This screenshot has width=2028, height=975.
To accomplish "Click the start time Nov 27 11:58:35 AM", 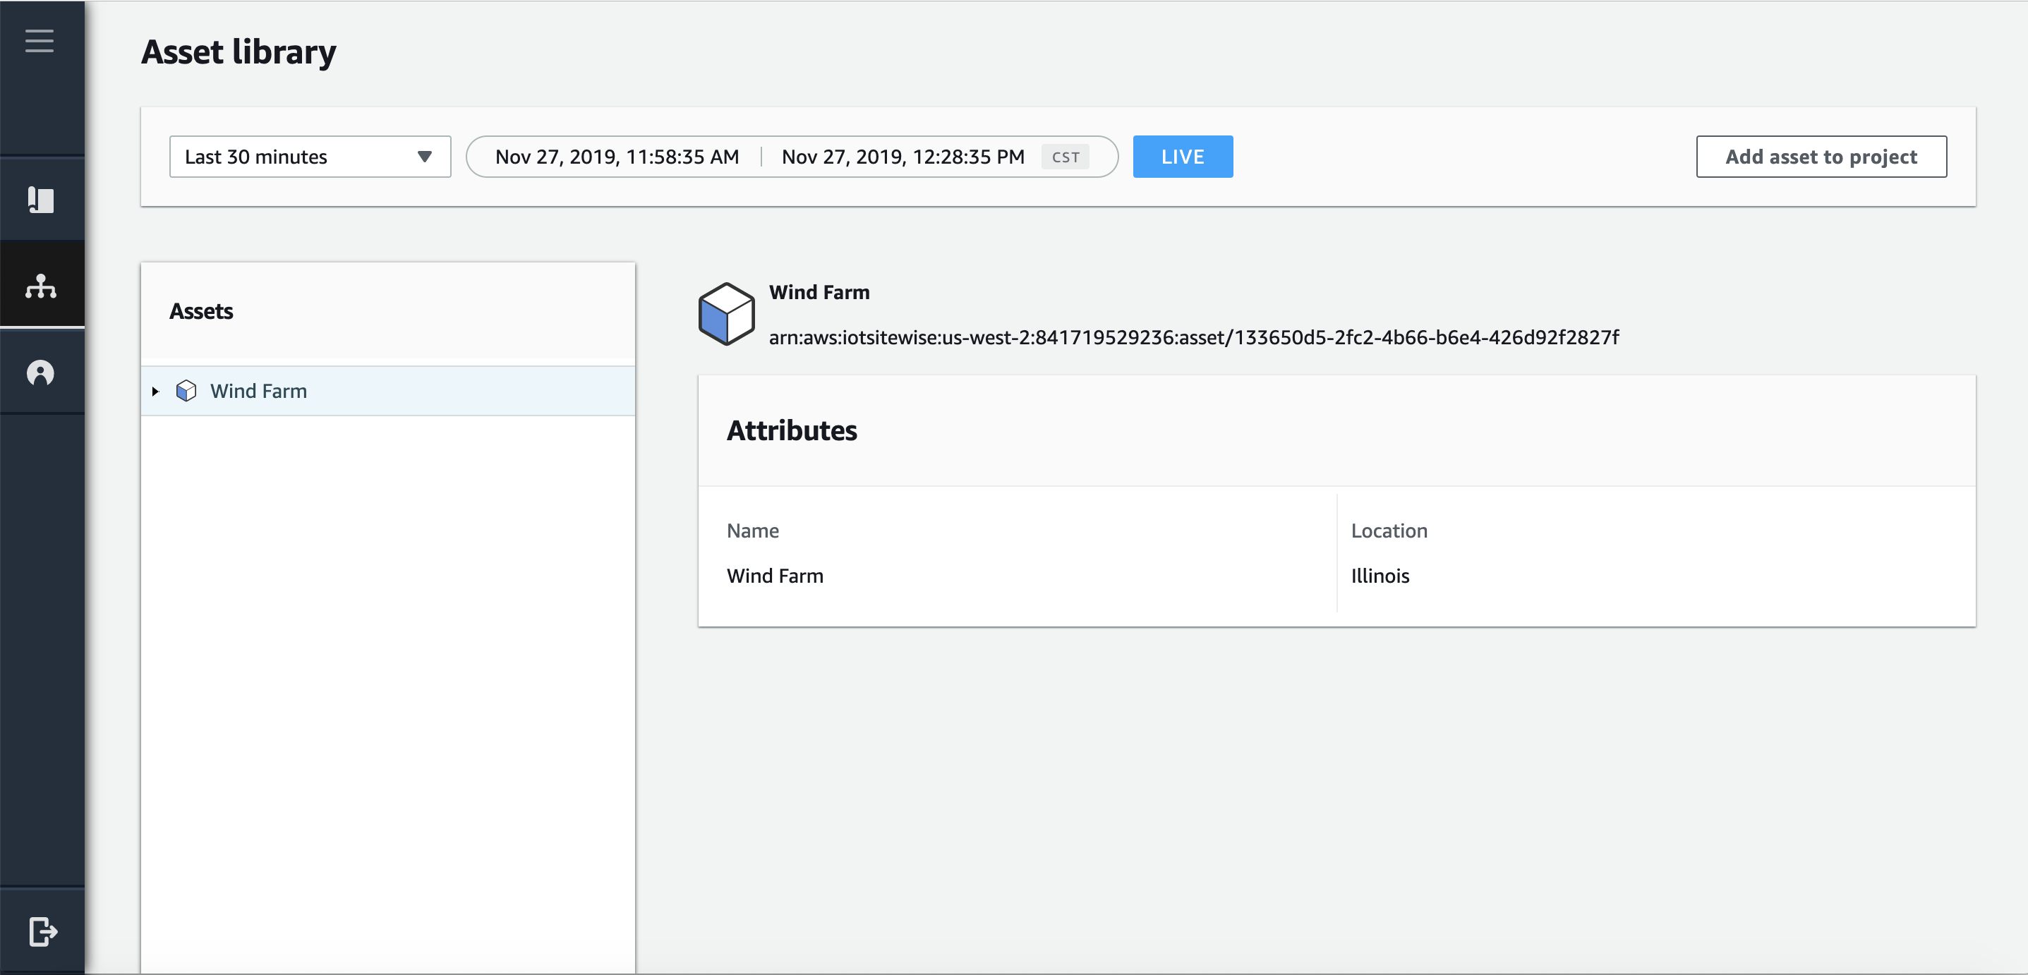I will coord(617,157).
